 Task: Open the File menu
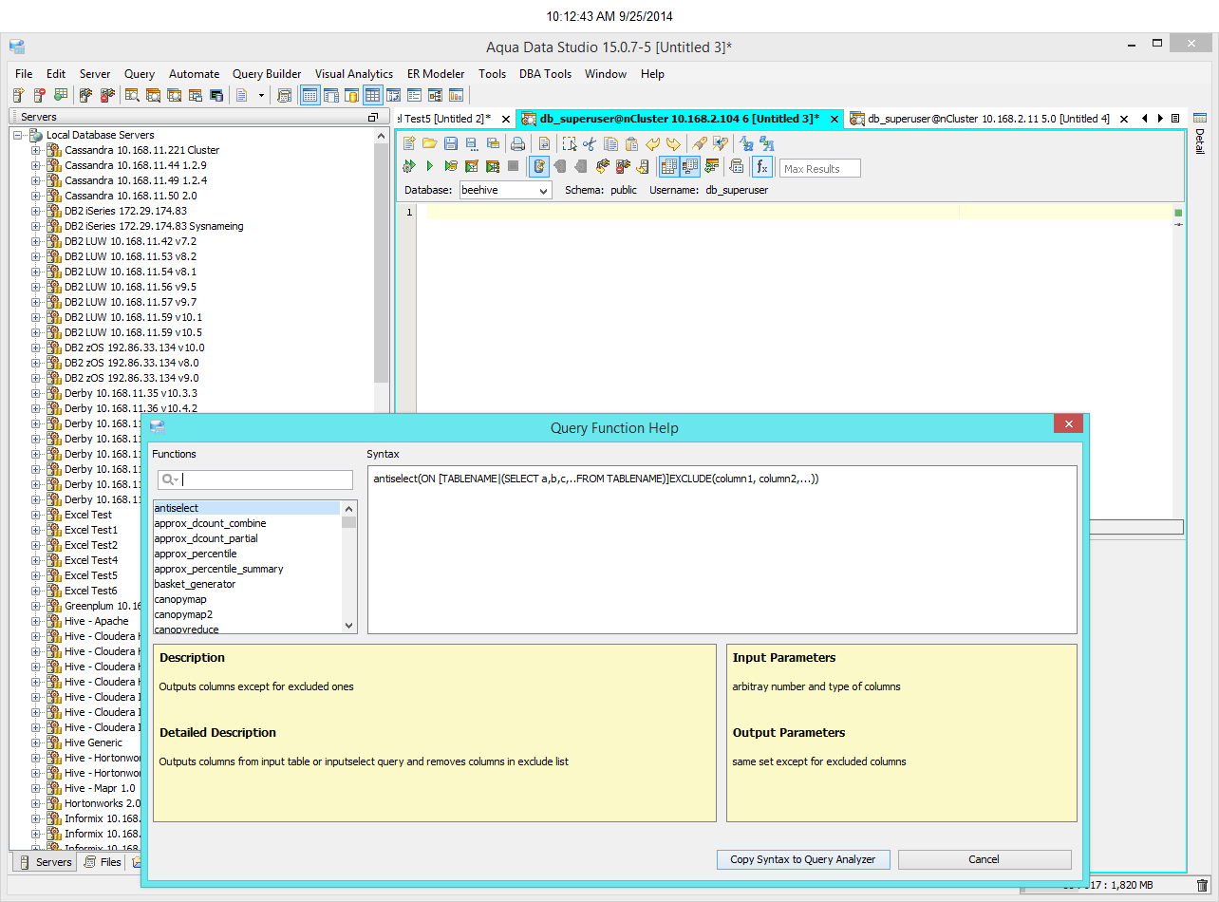tap(24, 73)
